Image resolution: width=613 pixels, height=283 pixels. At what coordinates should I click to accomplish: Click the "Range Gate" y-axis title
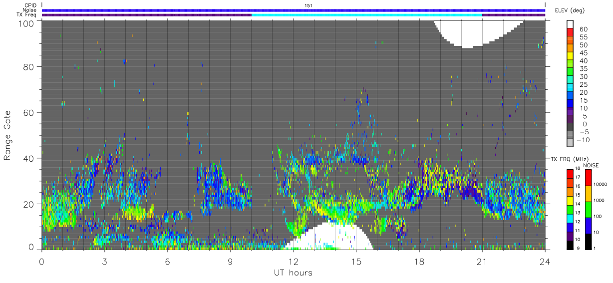7,136
